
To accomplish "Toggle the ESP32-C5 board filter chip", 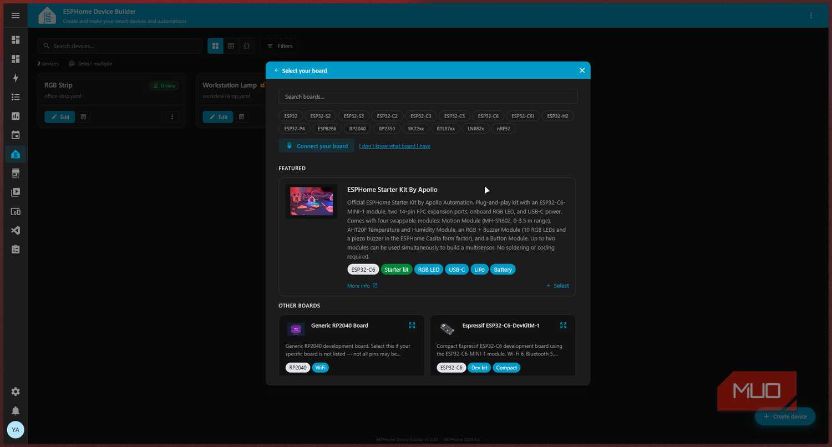I will click(x=454, y=116).
